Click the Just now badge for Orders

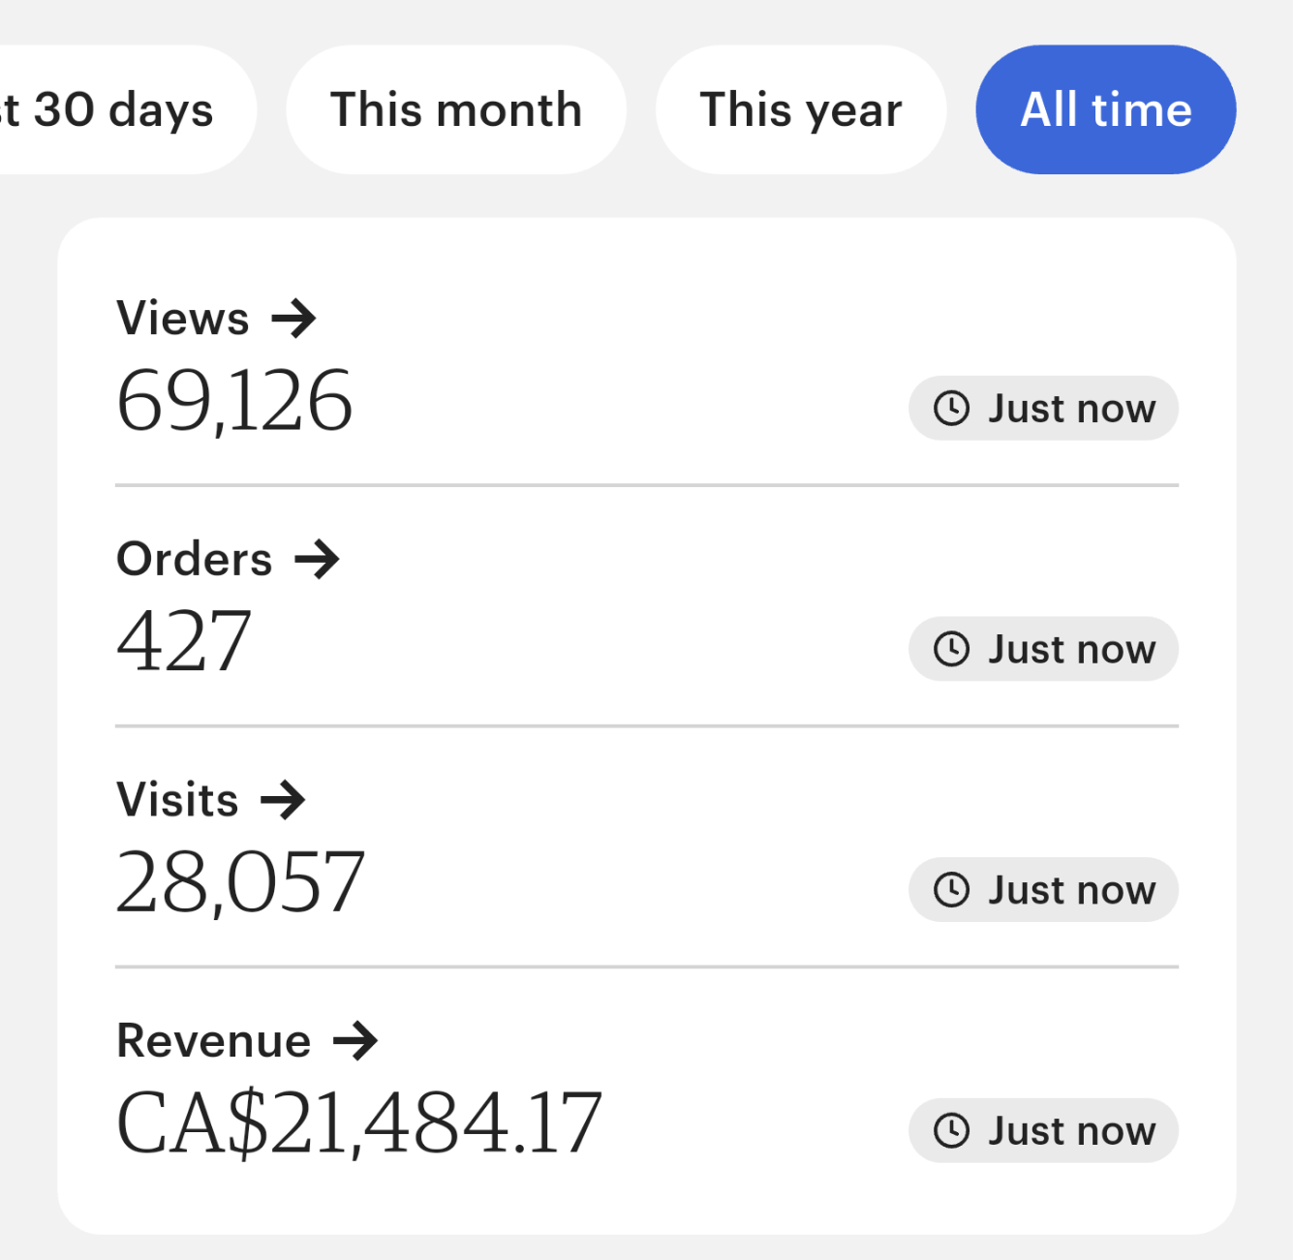coord(1043,649)
